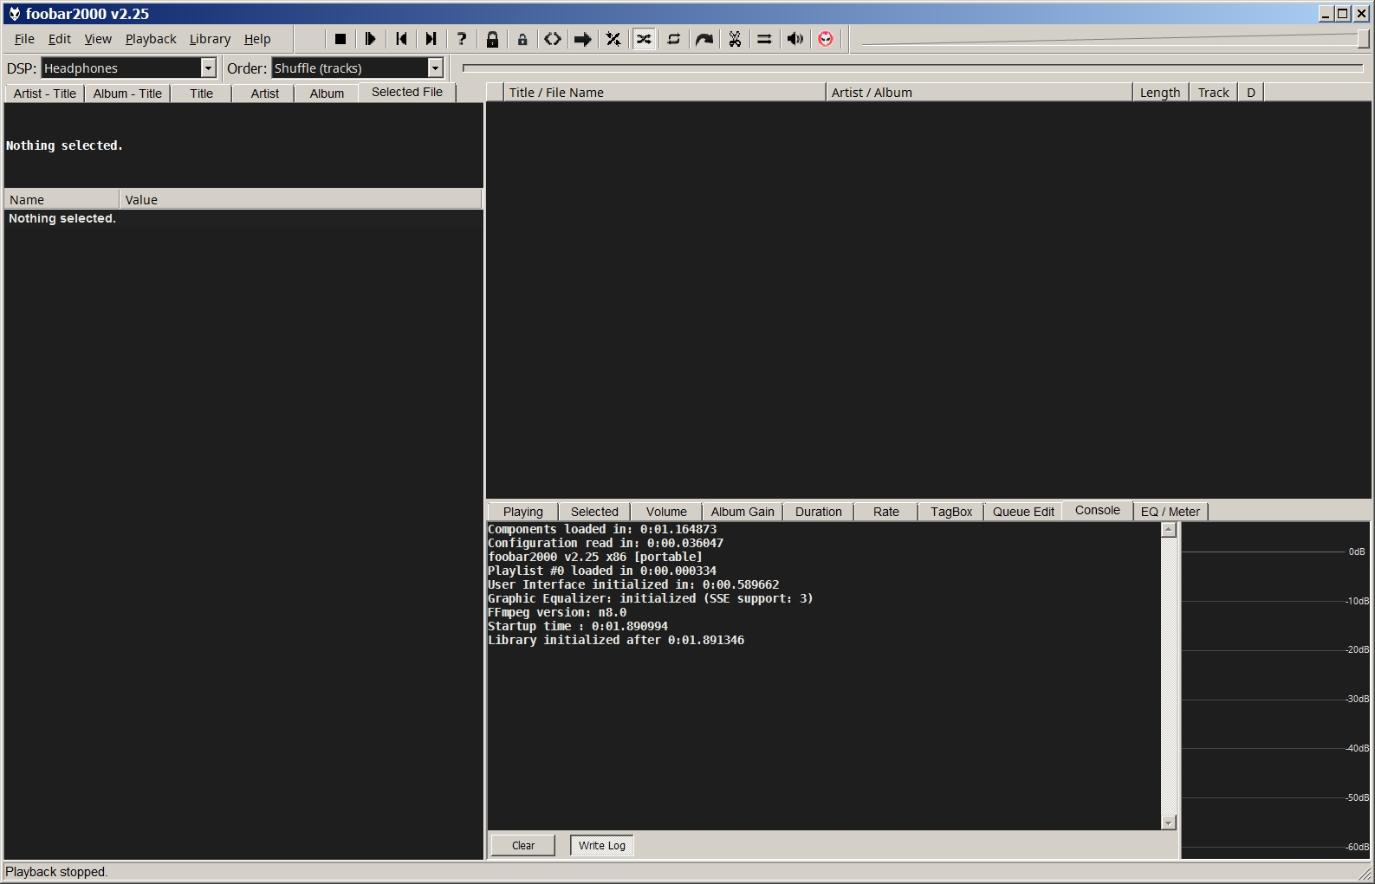Viewport: 1375px width, 884px height.
Task: Click the 'FFmpeg version: n8.0' console line
Action: [x=557, y=612]
